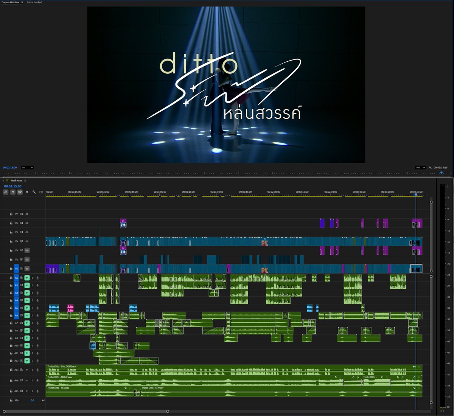Select the Program: Work Area tab

pyautogui.click(x=11, y=2)
